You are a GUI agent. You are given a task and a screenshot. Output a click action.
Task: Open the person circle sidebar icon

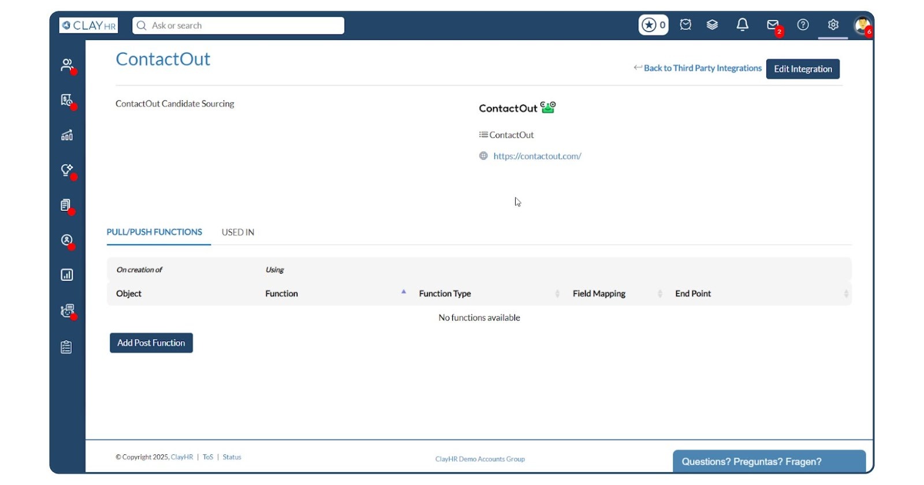pyautogui.click(x=67, y=240)
